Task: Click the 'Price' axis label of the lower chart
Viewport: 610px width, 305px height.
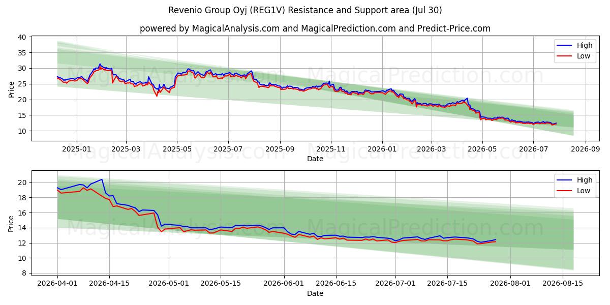Action: [x=11, y=223]
